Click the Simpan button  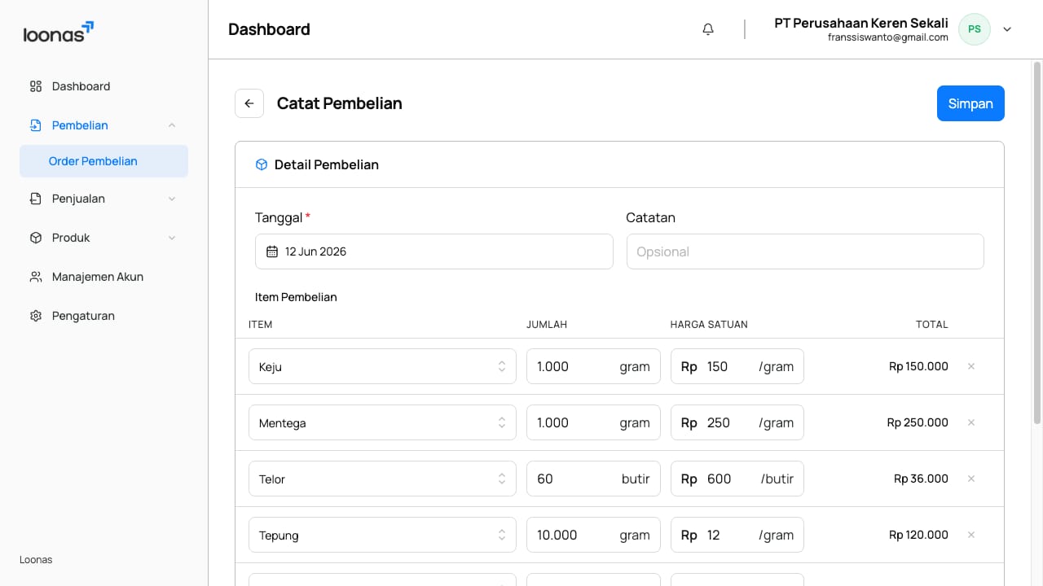pos(970,103)
